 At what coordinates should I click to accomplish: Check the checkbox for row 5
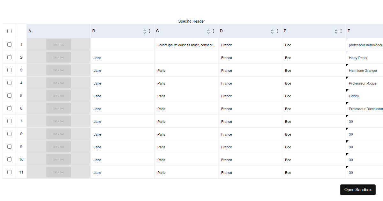[x=9, y=95]
